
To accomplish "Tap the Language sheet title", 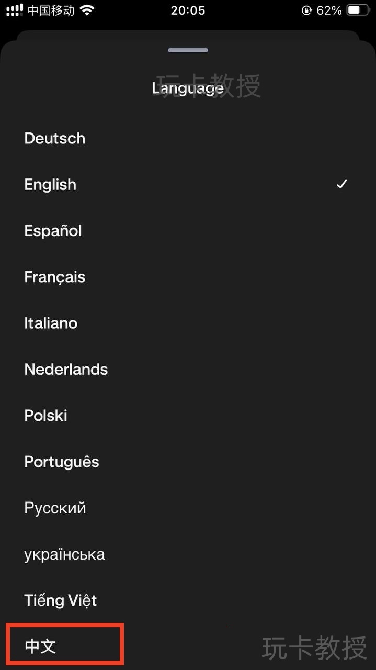I will pos(188,88).
